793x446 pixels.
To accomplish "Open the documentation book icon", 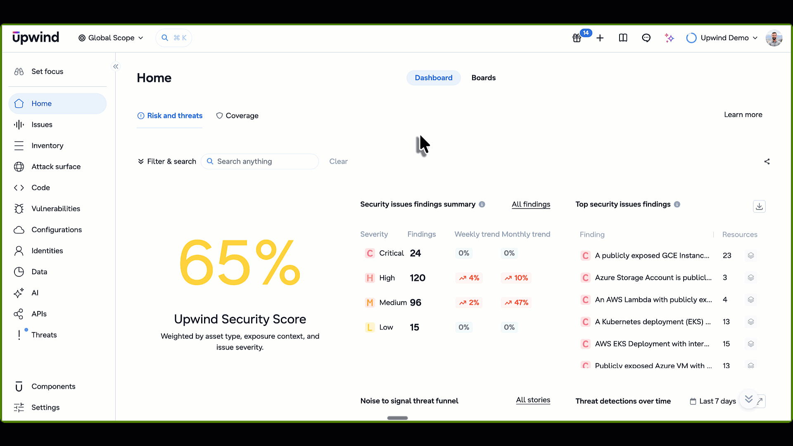I will 623,38.
